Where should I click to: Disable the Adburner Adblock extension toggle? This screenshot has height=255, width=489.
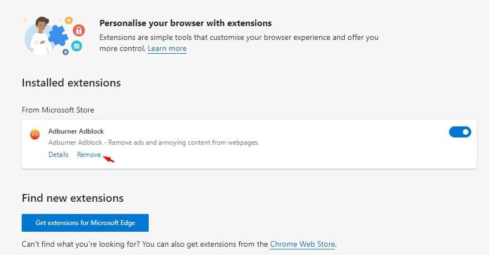click(460, 132)
